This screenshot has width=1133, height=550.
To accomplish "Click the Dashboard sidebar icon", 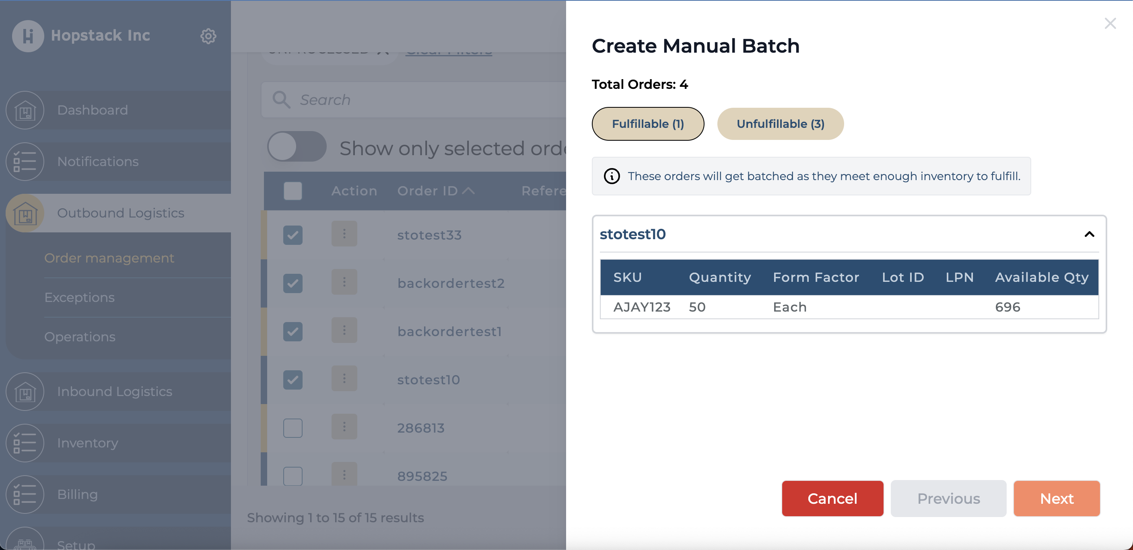I will click(25, 110).
